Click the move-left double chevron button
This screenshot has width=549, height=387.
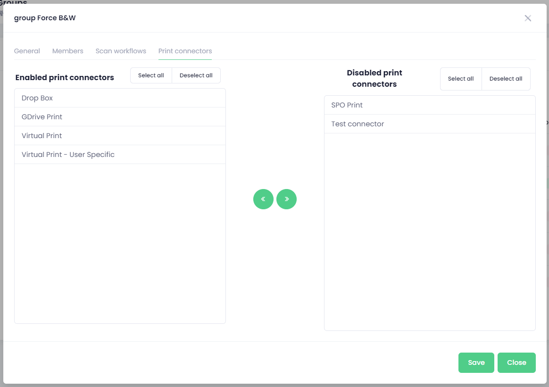(x=263, y=199)
